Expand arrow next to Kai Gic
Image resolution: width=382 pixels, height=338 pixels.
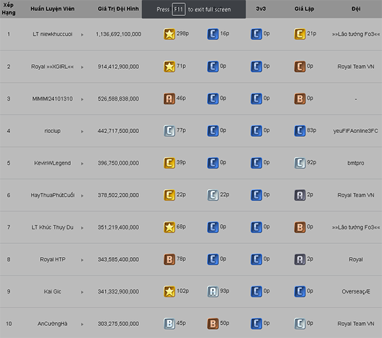click(x=82, y=292)
